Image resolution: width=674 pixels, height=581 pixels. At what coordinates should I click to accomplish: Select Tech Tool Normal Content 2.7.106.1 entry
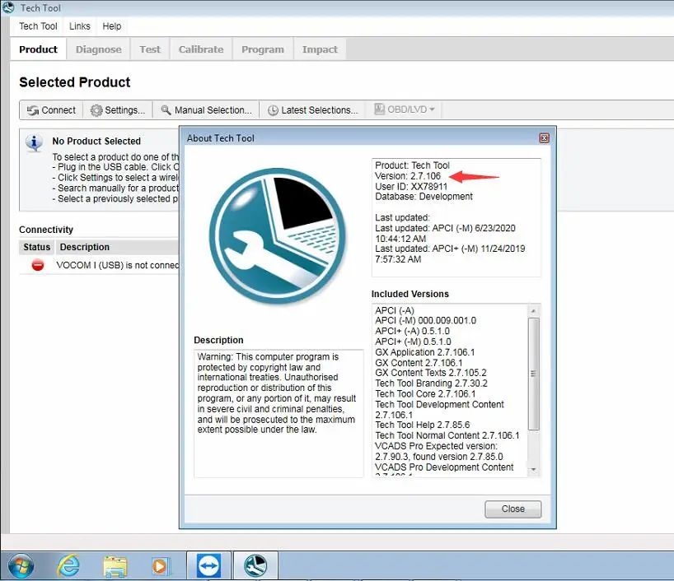pos(447,435)
